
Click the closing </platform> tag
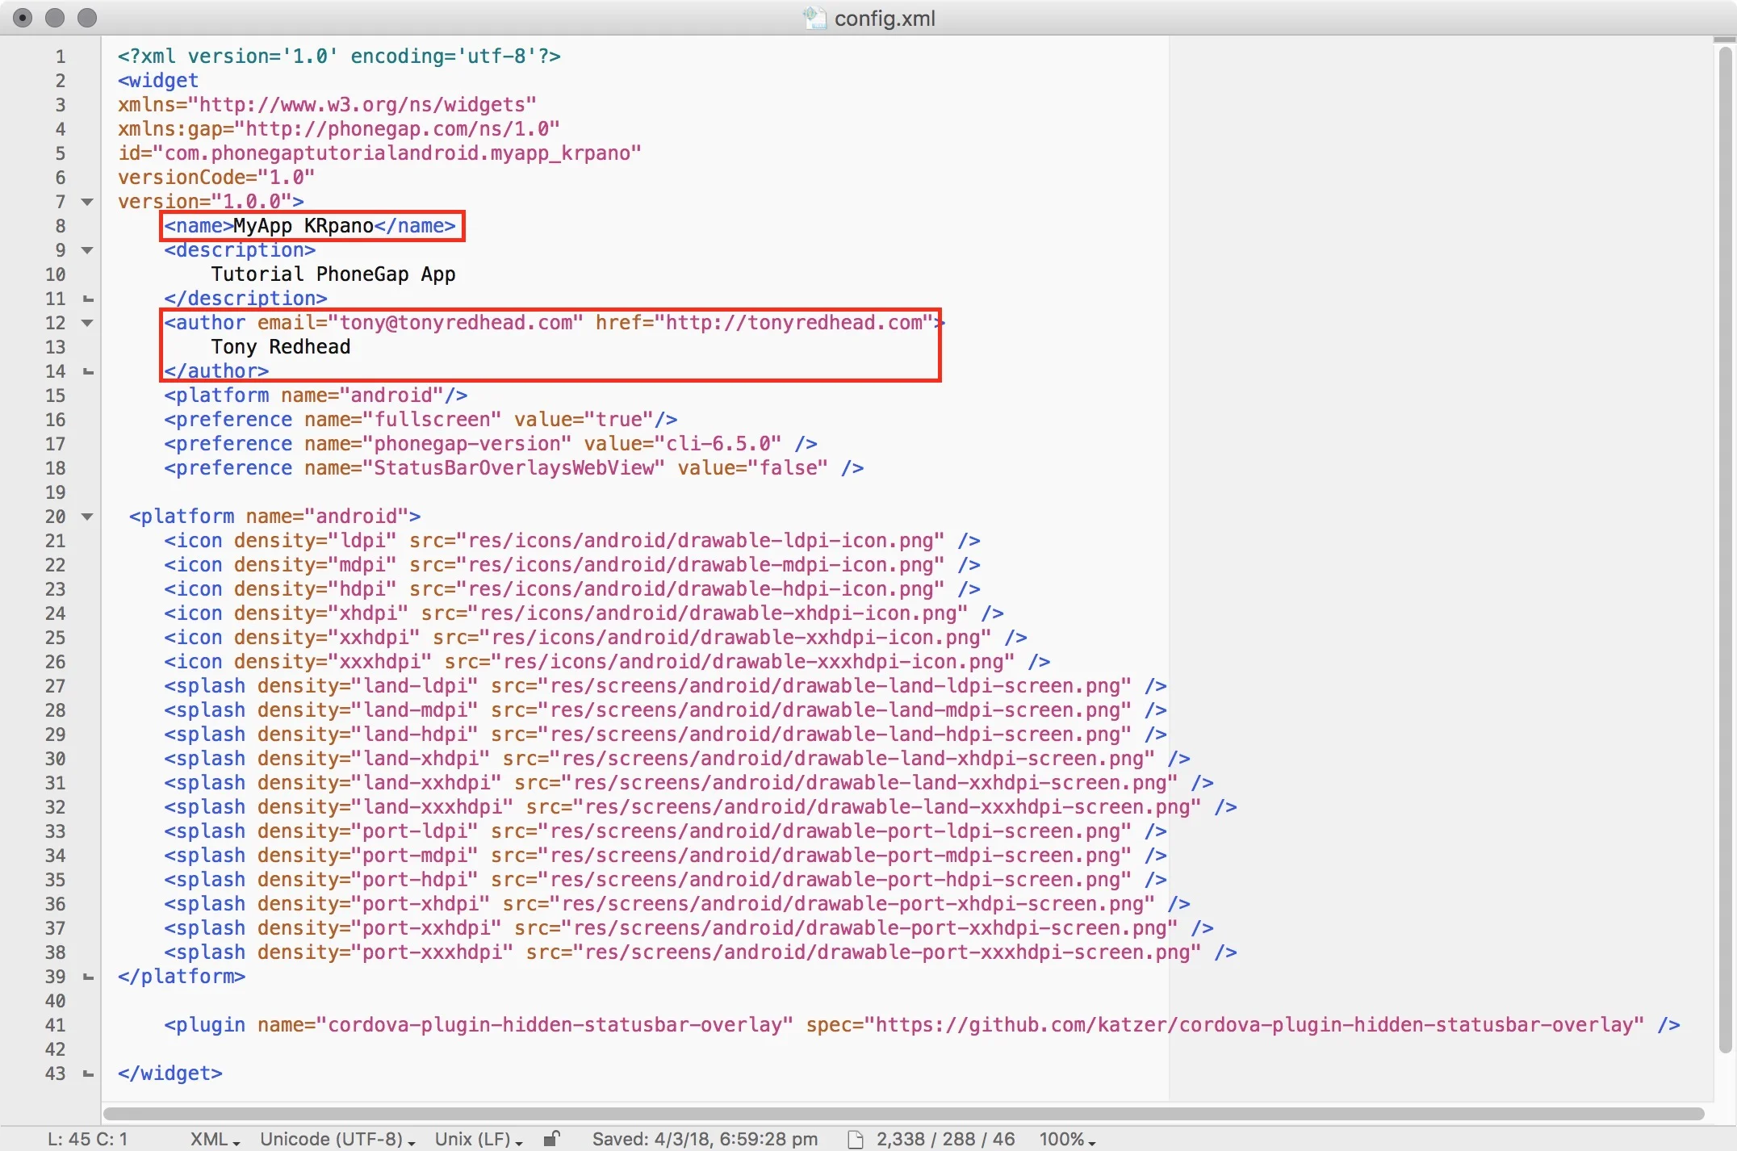182,977
